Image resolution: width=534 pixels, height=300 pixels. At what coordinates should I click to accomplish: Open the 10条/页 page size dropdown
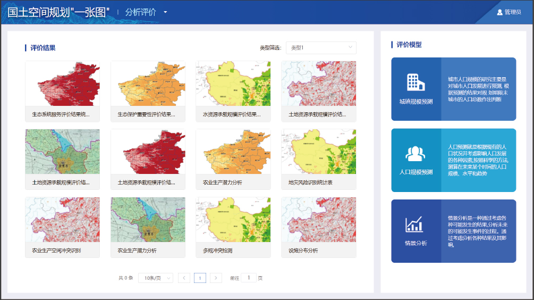tap(156, 278)
